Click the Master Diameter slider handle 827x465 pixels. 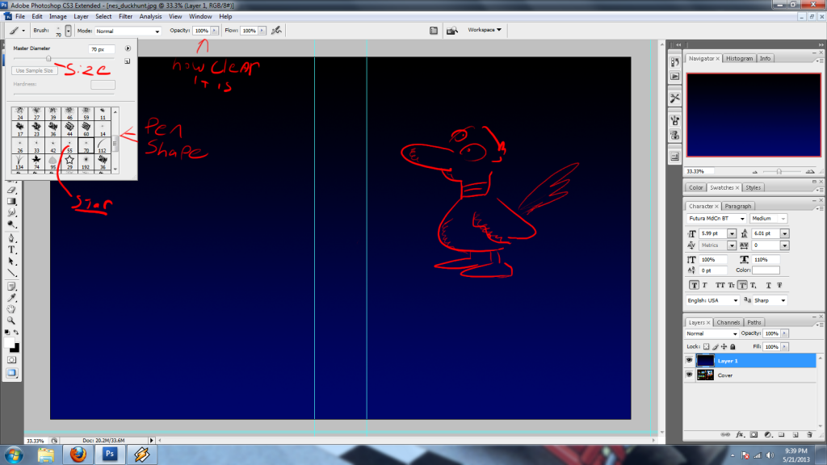48,59
